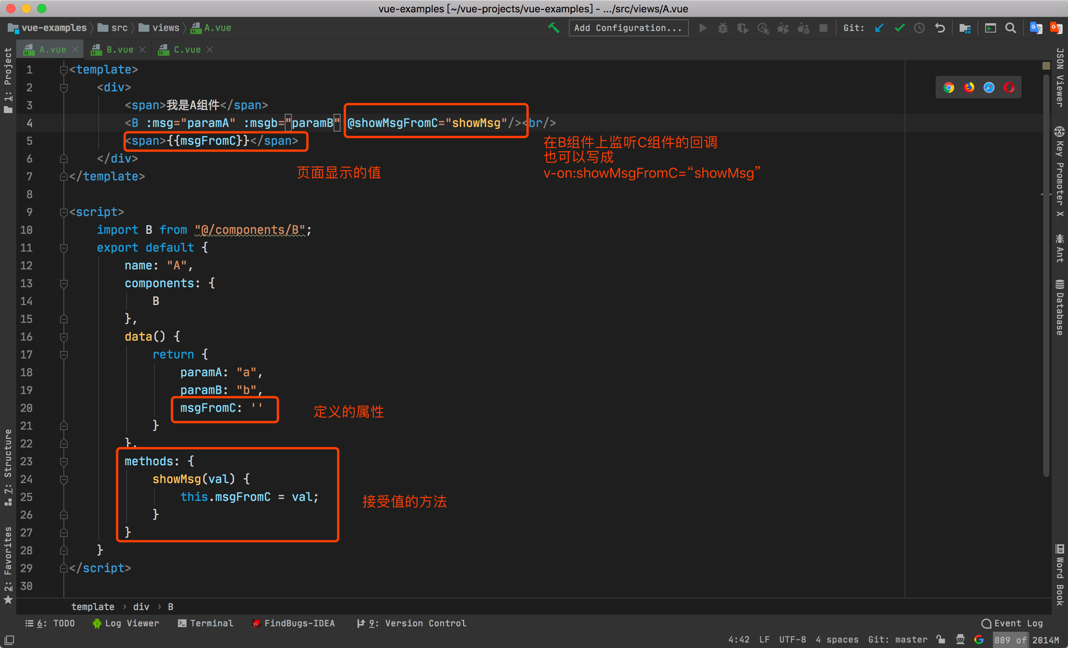Collapse showMsg fold on line 24

point(64,479)
